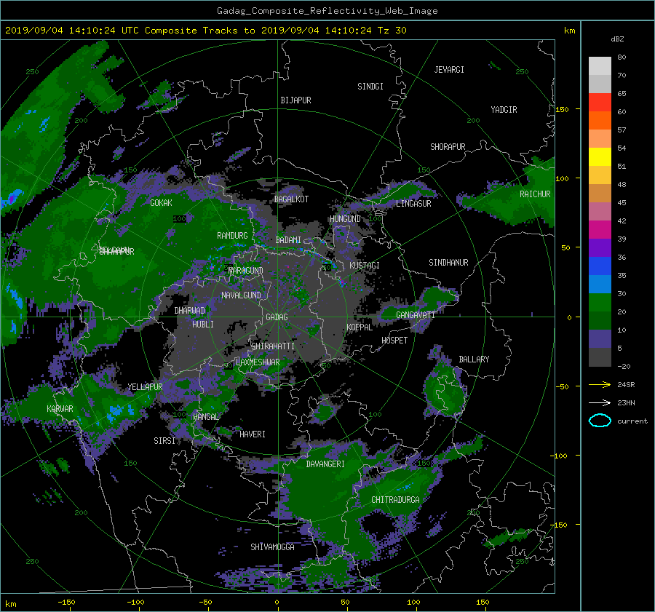Click the green 20 dBZ color swatch

tap(600, 303)
